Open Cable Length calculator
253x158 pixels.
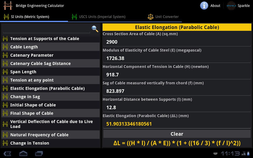(x=51, y=47)
